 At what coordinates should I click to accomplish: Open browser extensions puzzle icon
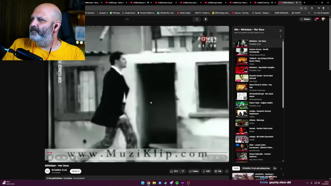coord(312,8)
